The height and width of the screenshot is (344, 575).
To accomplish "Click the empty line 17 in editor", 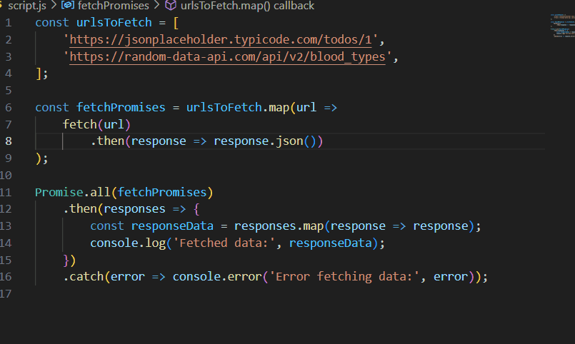I will (214, 294).
